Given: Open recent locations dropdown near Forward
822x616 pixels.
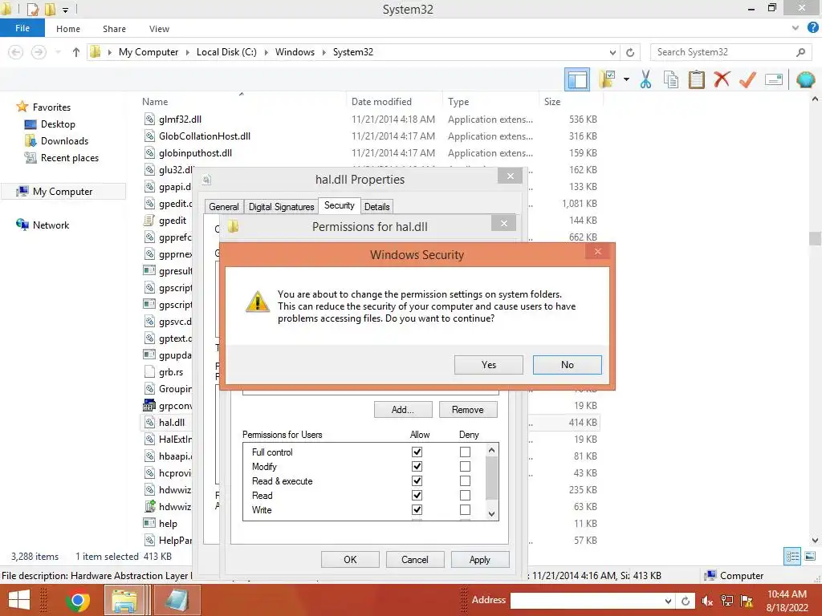Looking at the screenshot, I should tap(58, 52).
